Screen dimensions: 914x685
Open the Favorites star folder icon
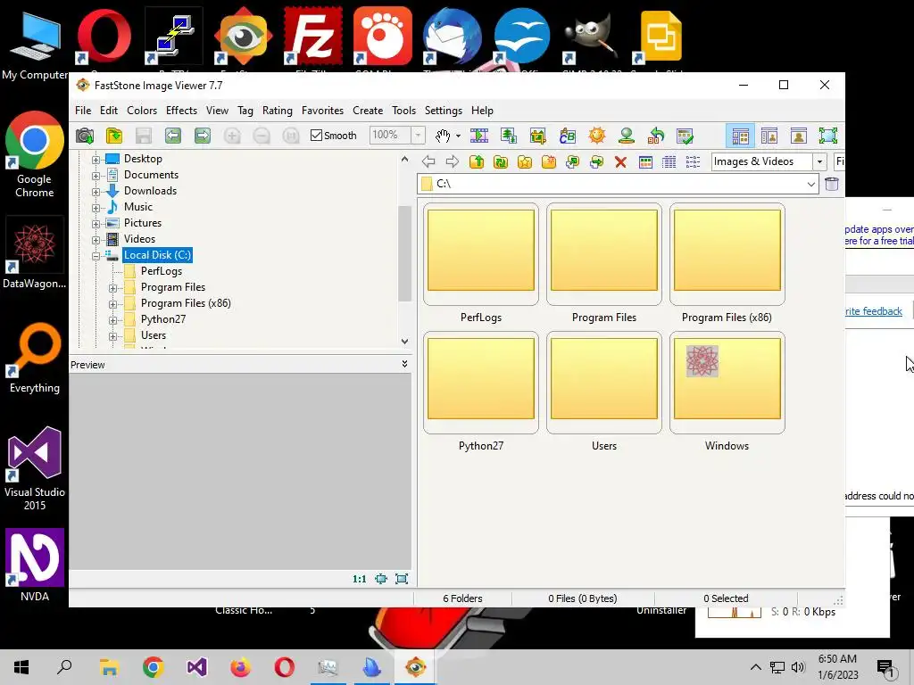click(x=525, y=162)
